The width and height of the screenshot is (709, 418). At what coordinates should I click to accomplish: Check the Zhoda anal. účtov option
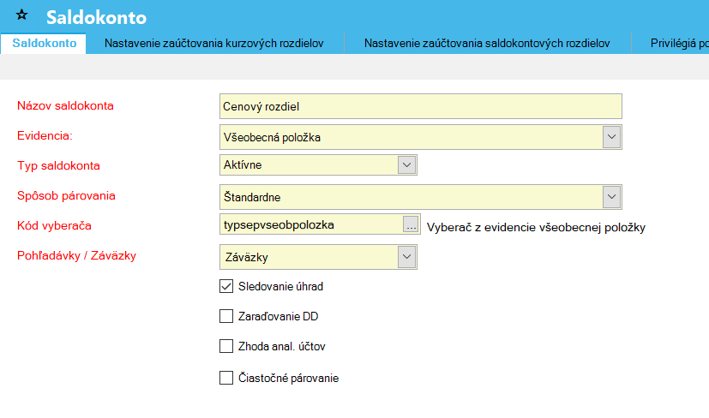(226, 347)
